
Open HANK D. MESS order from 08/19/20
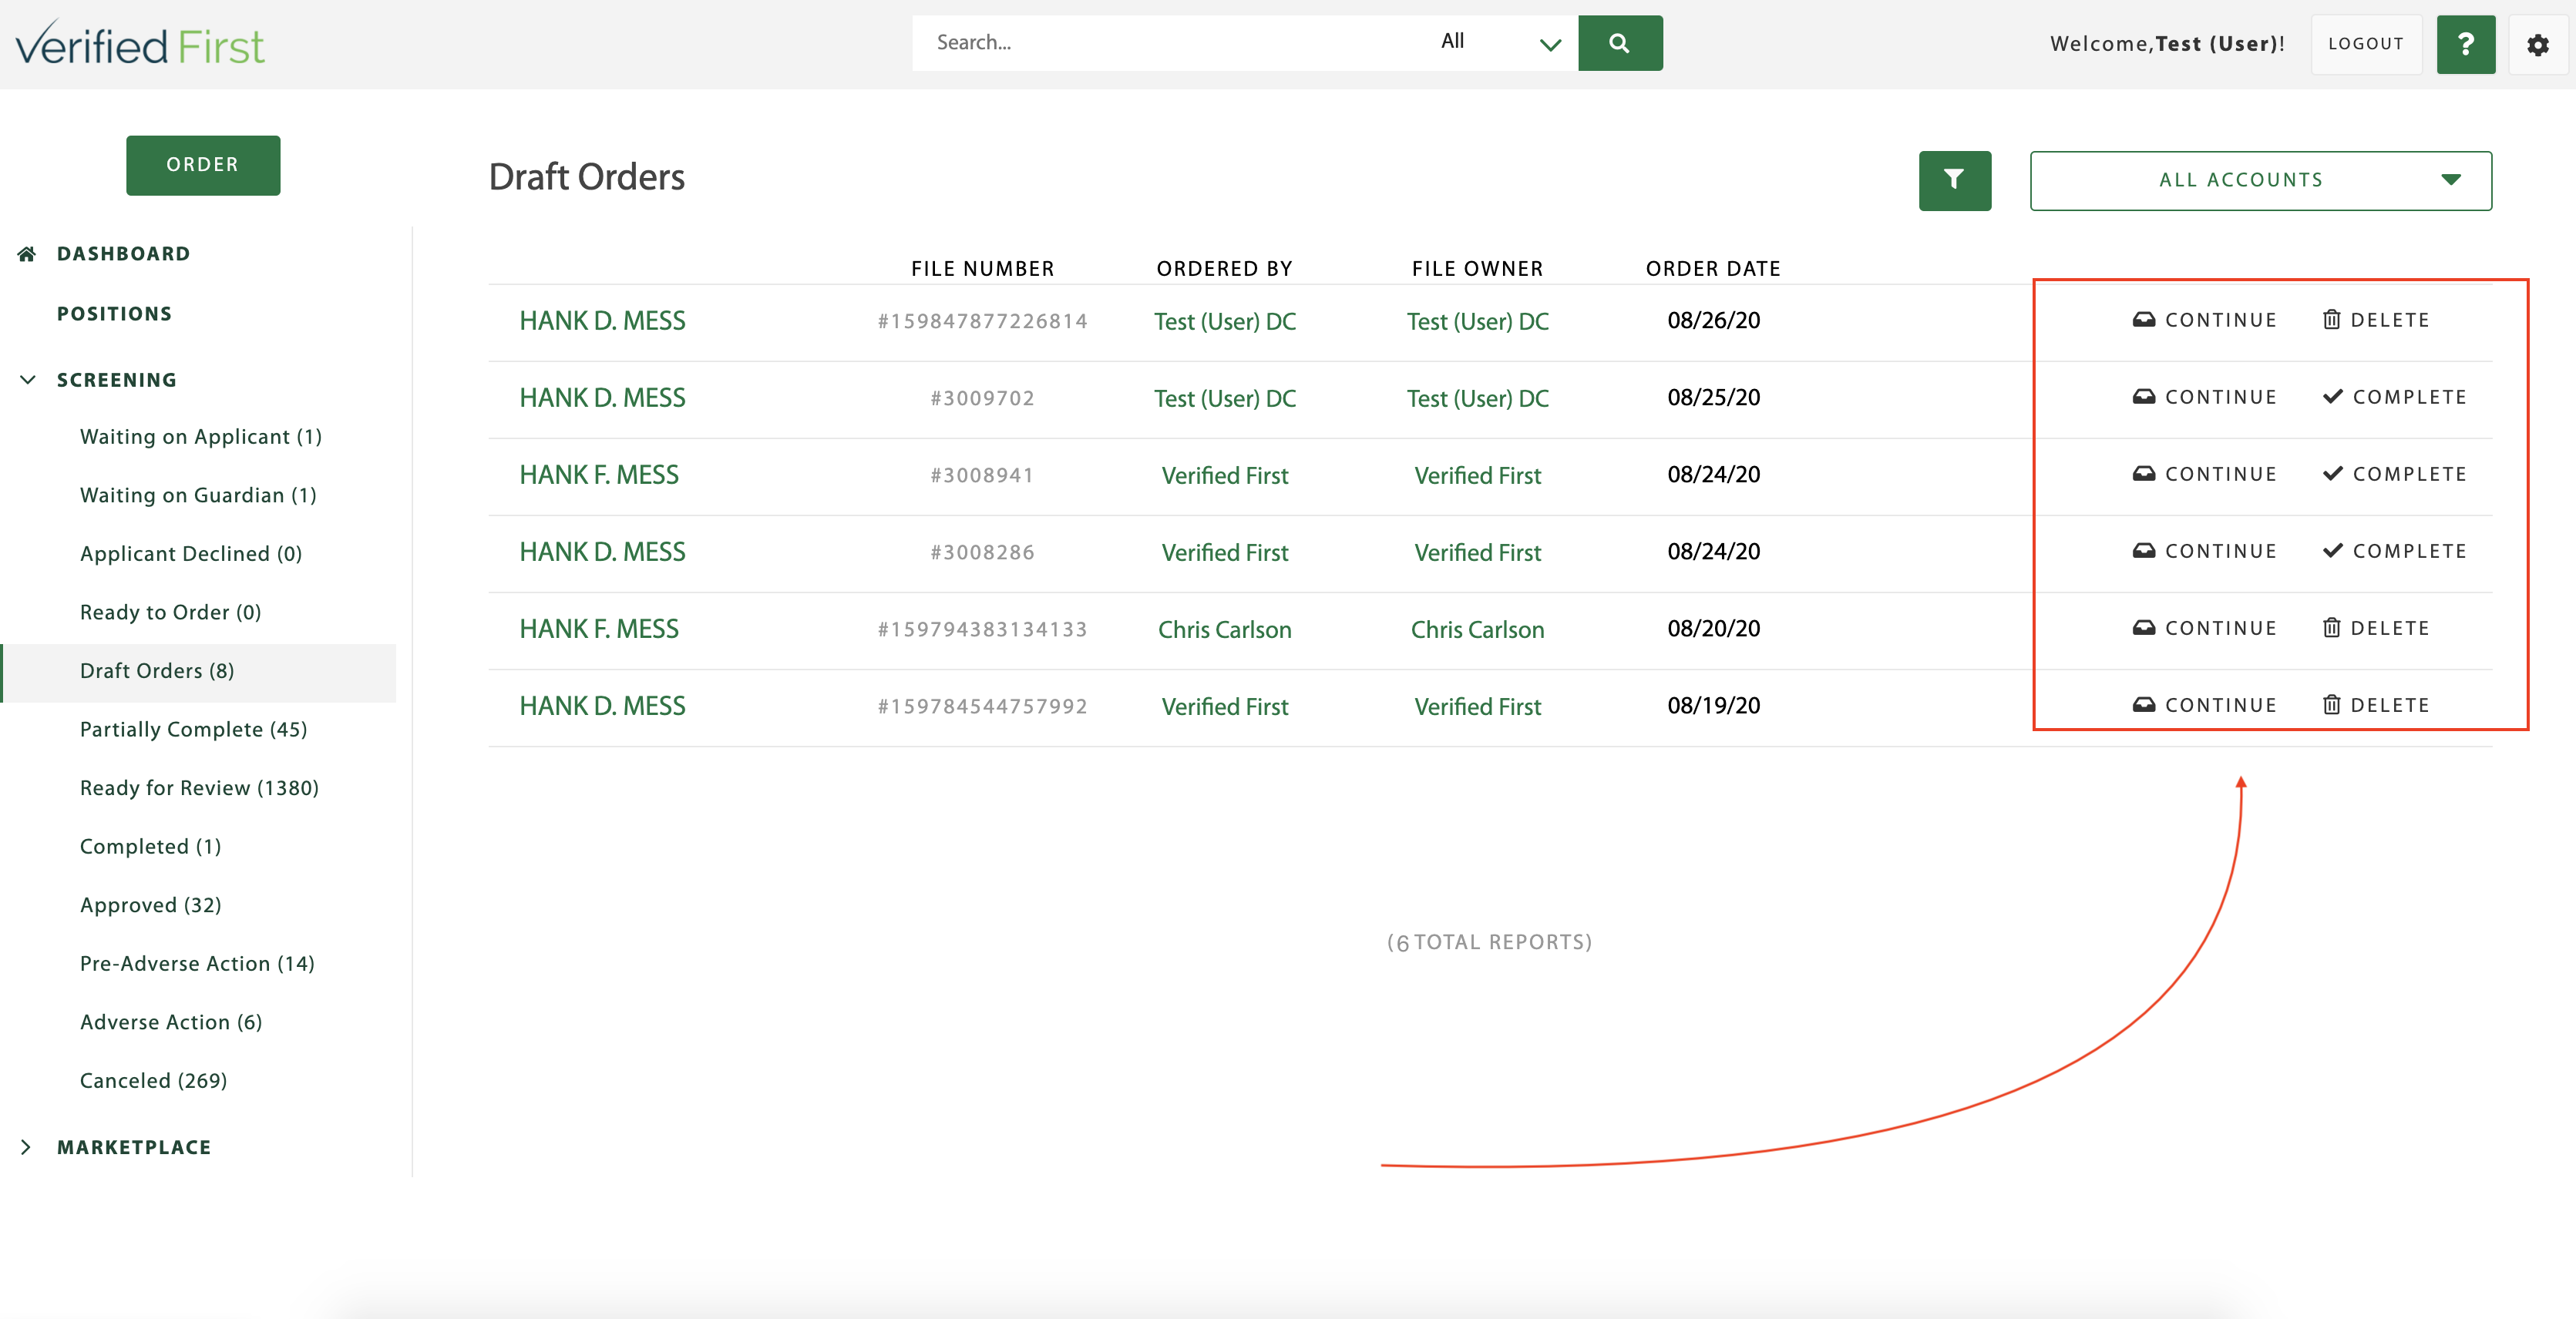[602, 706]
